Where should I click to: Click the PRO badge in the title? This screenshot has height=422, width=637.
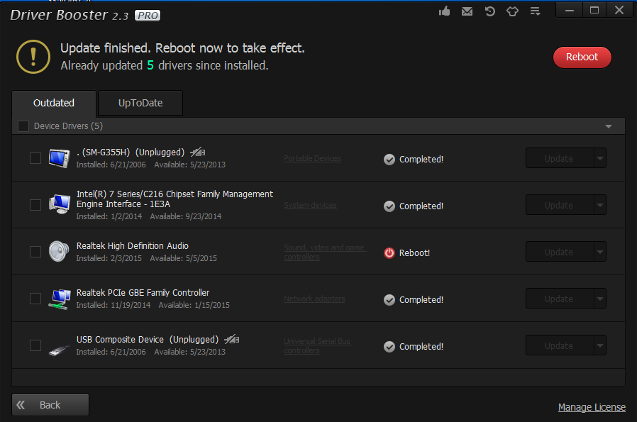point(148,16)
